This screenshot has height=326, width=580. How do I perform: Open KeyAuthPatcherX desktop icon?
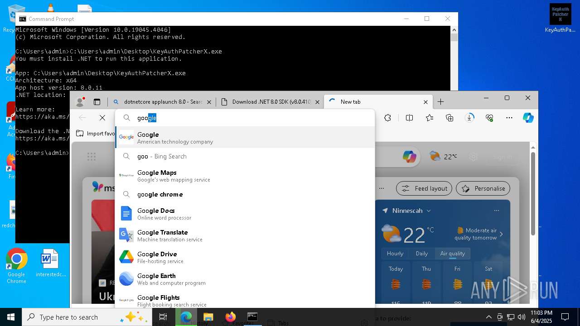[x=560, y=18]
